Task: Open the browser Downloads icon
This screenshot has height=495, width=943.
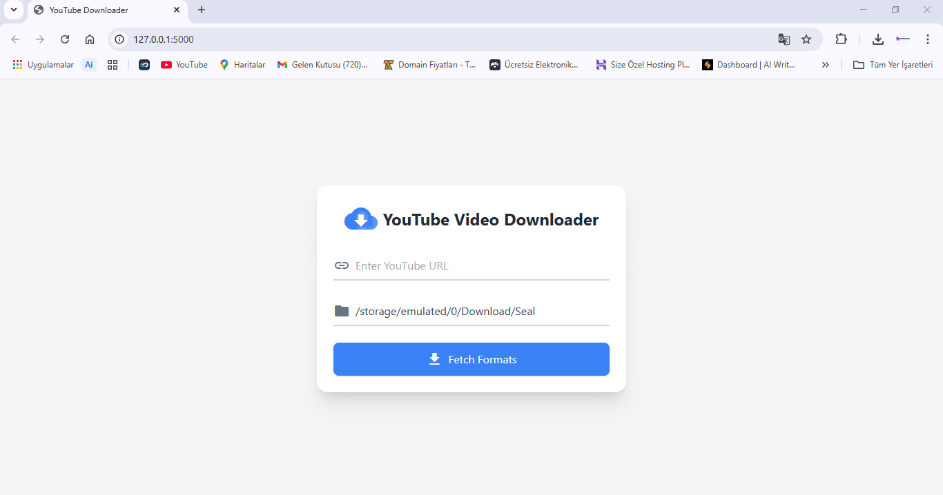Action: tap(878, 39)
